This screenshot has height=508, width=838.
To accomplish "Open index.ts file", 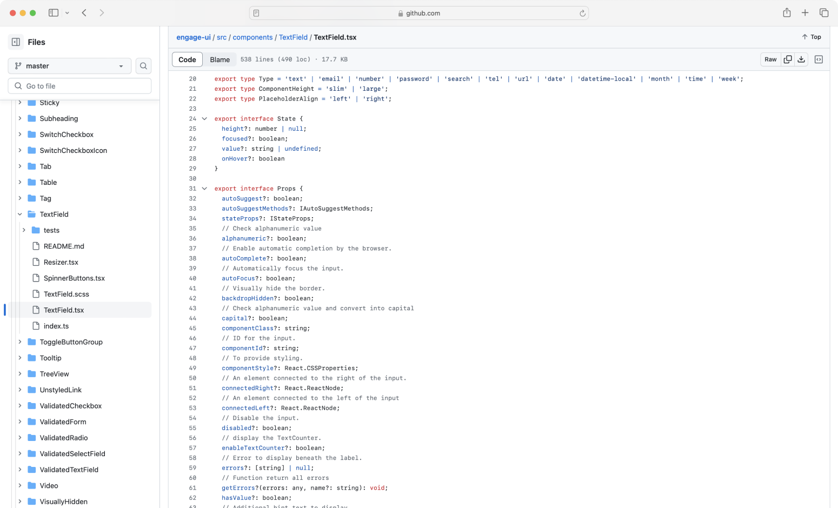I will point(56,326).
